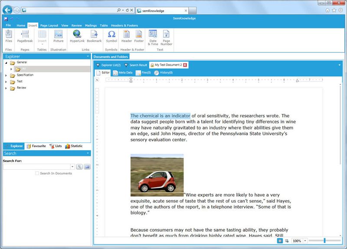This screenshot has width=347, height=249.
Task: Insert a PageBreak
Action: [x=25, y=36]
